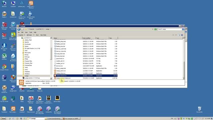213x120 pixels.
Task: Click in the Search xampp field
Action: pos(169,29)
